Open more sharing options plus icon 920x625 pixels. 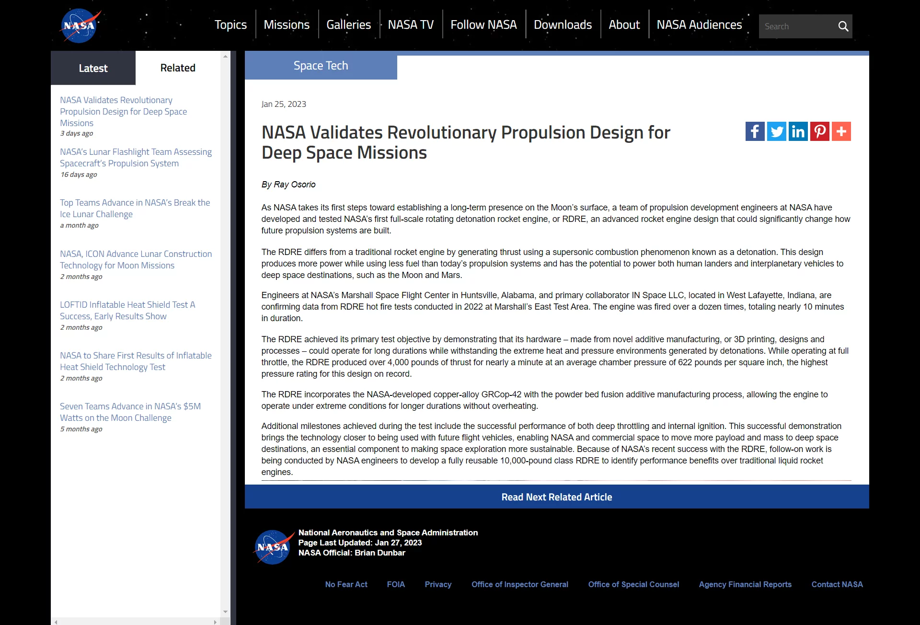(841, 131)
